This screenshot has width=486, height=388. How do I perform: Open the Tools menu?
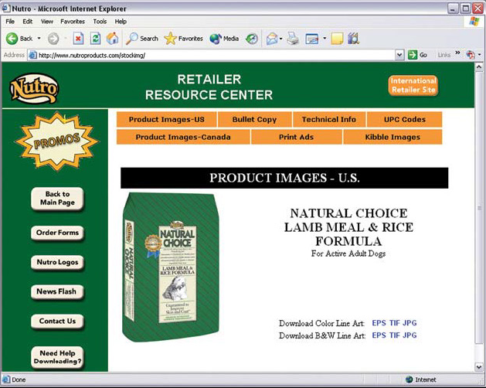coord(100,22)
